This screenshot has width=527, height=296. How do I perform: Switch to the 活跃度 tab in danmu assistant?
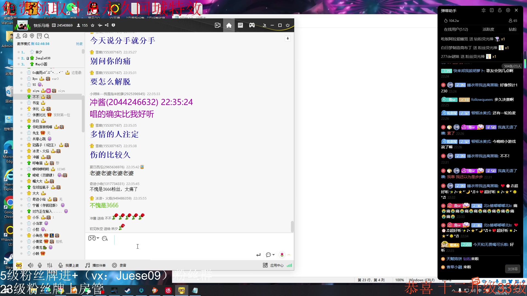[x=488, y=29]
